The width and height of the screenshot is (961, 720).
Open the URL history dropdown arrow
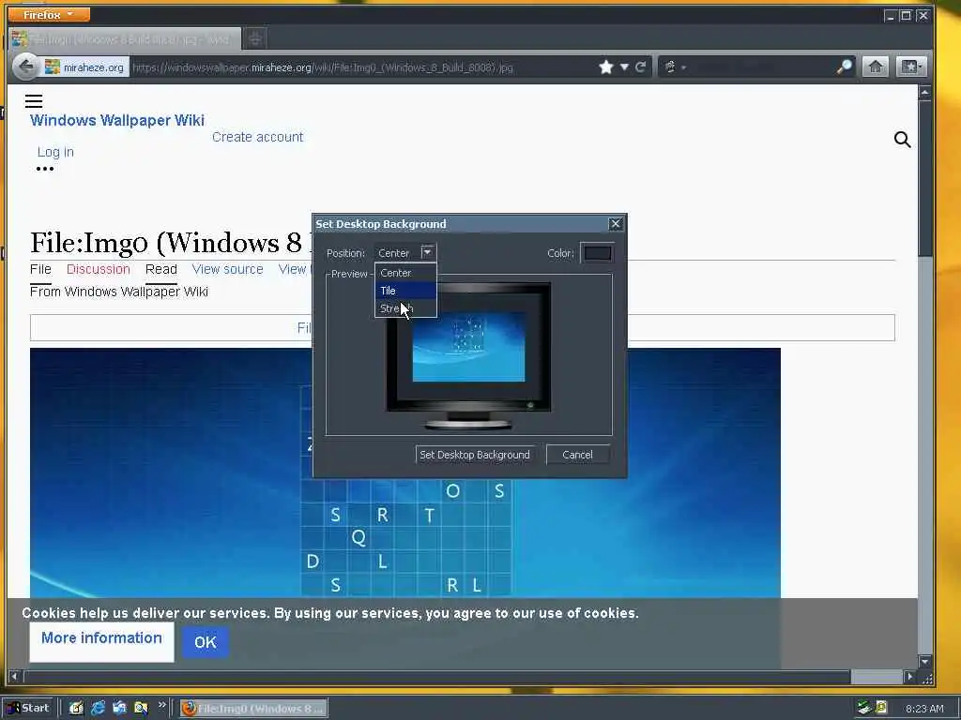click(624, 67)
